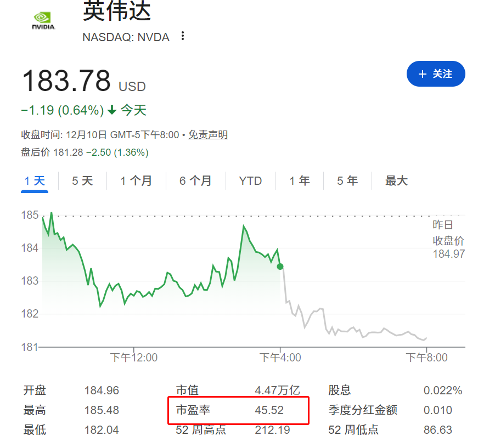Switch to the YTD chart tab
Image resolution: width=478 pixels, height=436 pixels.
[x=250, y=180]
